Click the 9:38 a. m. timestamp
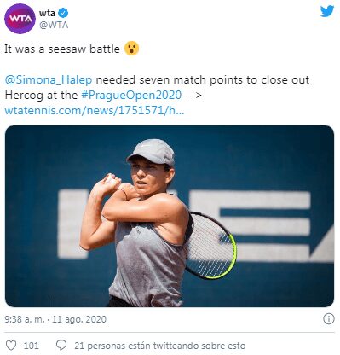The width and height of the screenshot is (340, 355). (25, 319)
